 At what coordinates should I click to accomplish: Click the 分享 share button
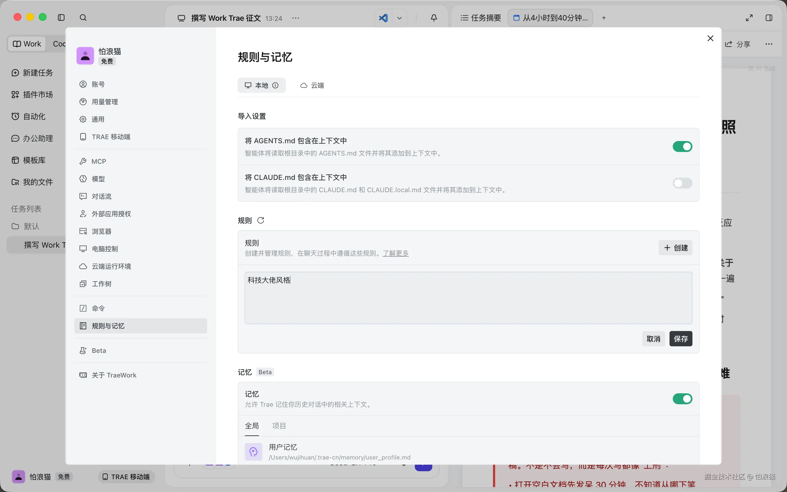pos(738,44)
